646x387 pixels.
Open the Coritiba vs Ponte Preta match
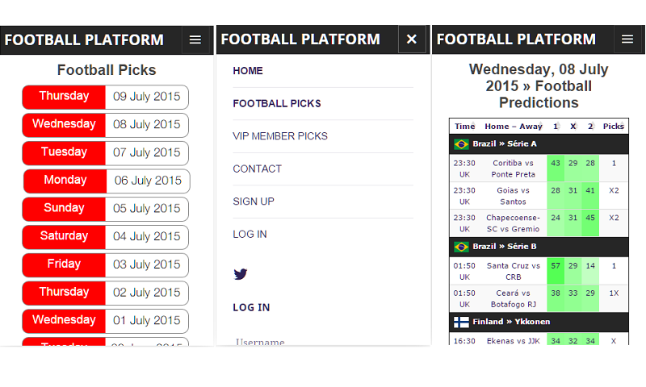point(513,169)
